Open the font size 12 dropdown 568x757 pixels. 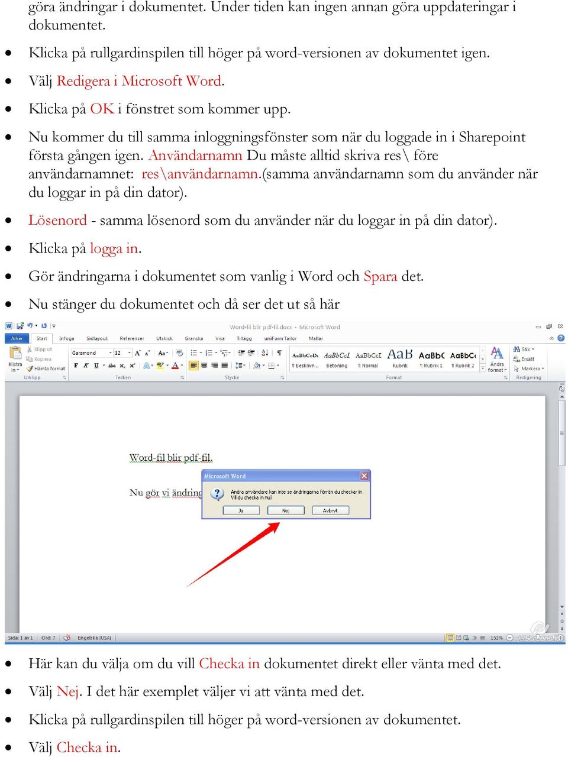click(128, 353)
